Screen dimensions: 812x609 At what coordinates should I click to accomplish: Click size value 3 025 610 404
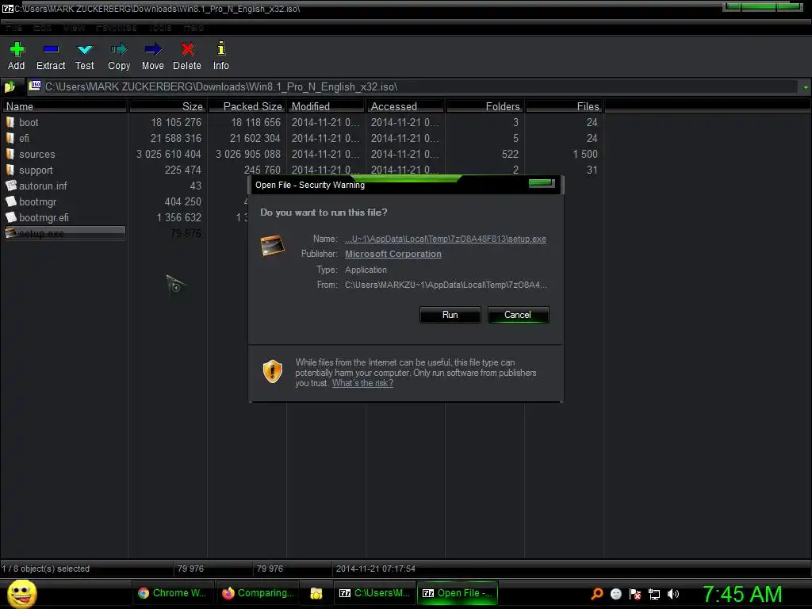point(169,155)
